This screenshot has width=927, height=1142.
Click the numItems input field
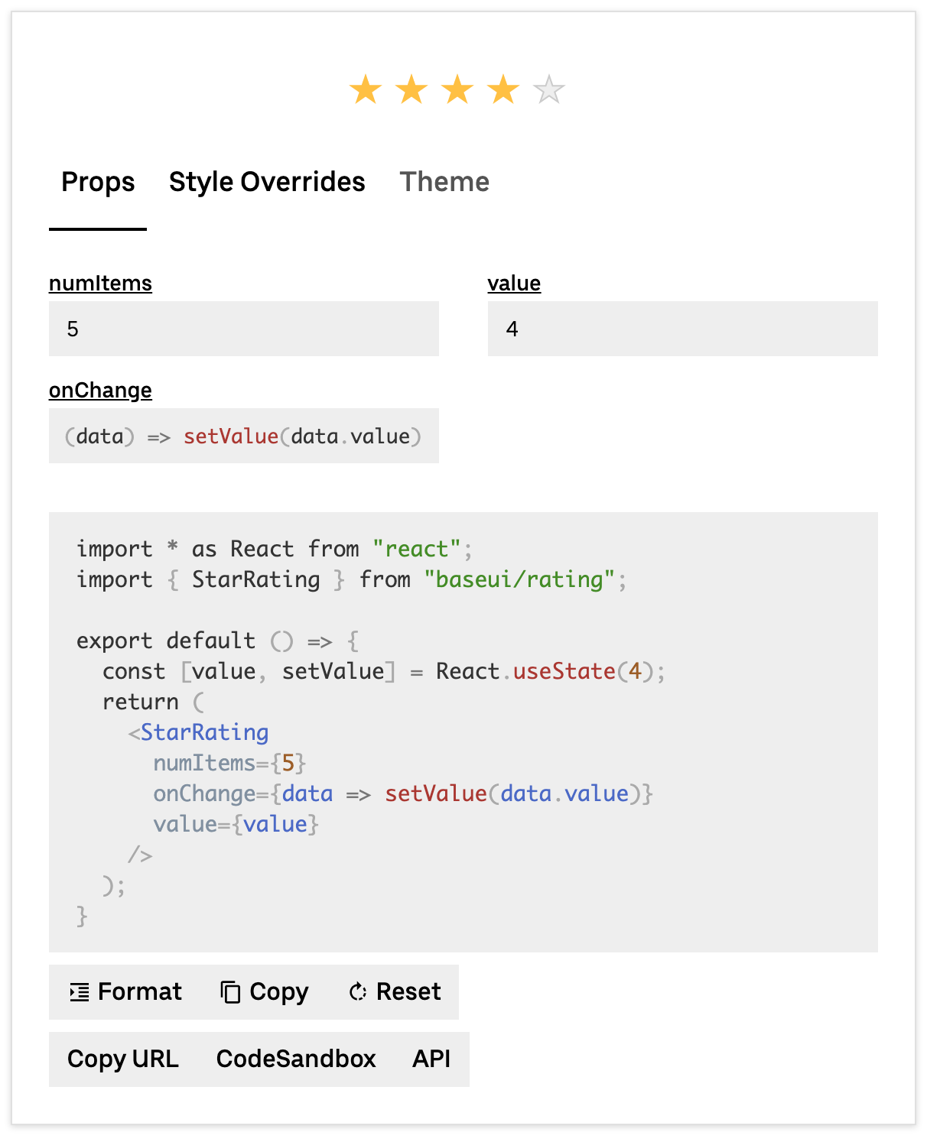(244, 329)
